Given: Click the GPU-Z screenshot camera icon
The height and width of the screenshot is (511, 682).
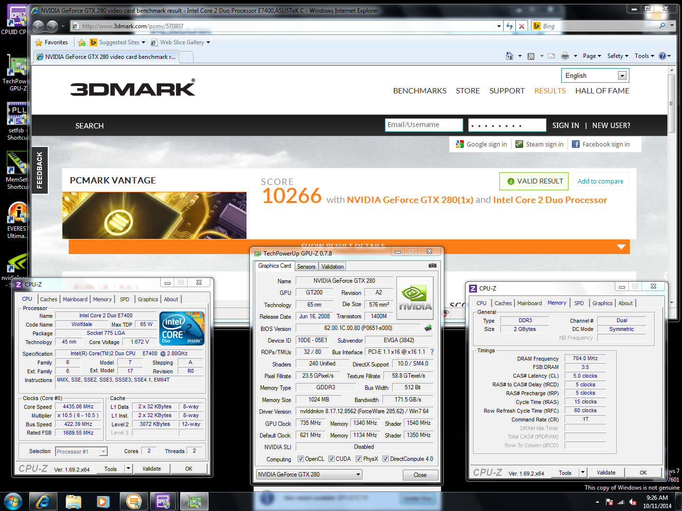Looking at the screenshot, I should (x=432, y=266).
